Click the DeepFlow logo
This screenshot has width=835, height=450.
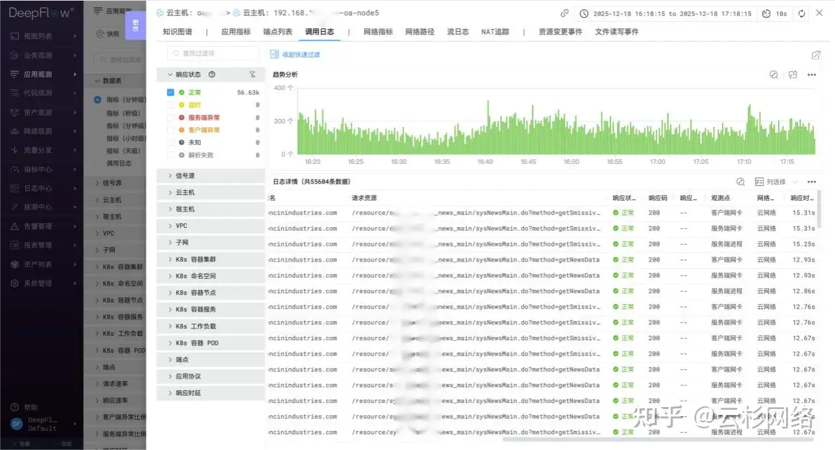click(41, 12)
